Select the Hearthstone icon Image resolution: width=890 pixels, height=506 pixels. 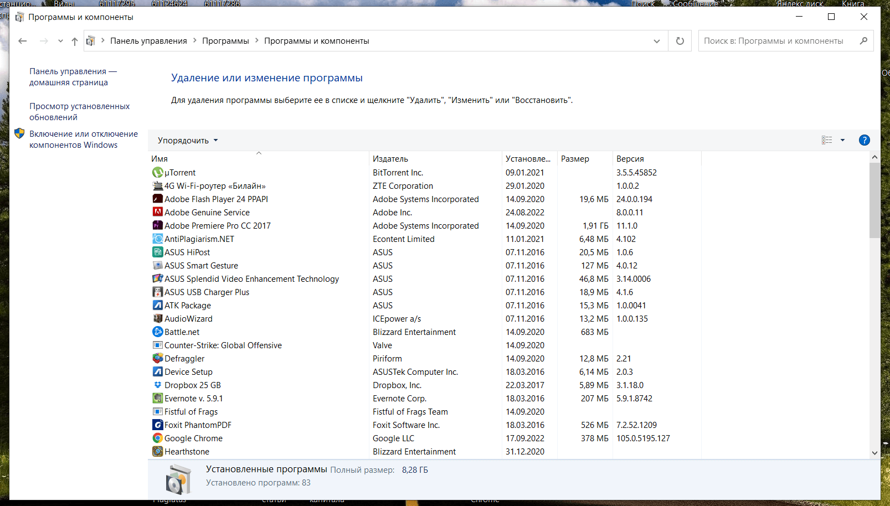click(x=158, y=452)
